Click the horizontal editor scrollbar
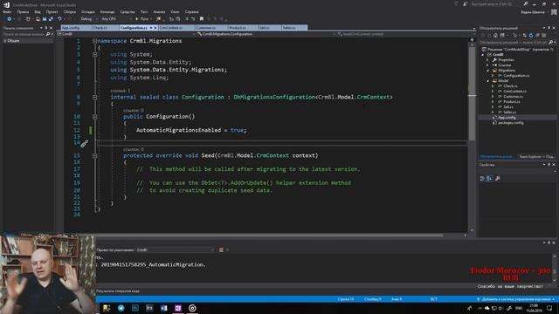The height and width of the screenshot is (314, 559). pos(269,235)
